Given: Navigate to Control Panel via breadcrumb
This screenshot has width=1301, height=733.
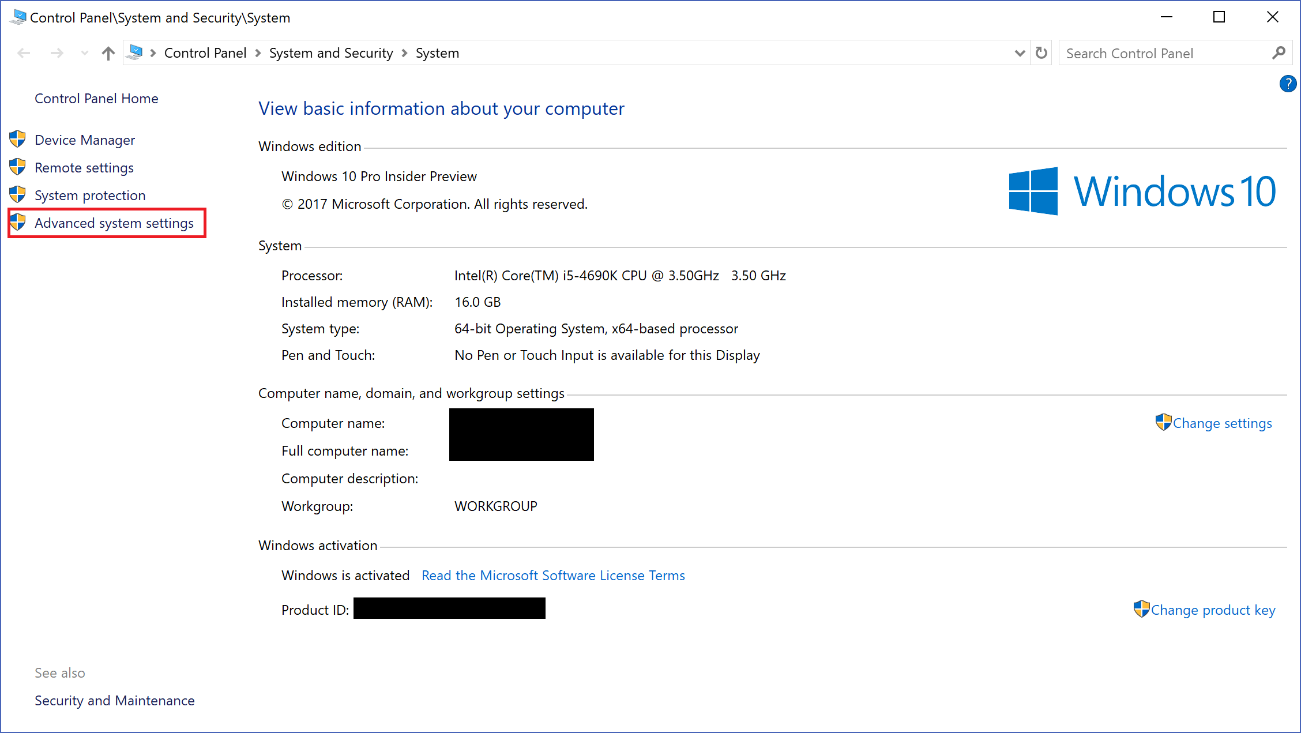Looking at the screenshot, I should [205, 52].
